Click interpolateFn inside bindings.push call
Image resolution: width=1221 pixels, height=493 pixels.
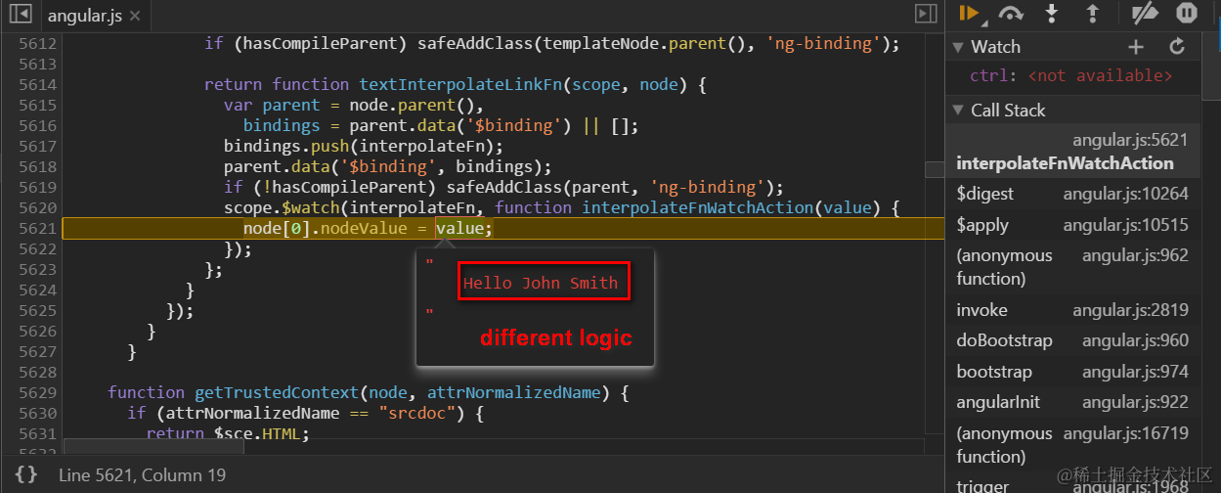pyautogui.click(x=435, y=146)
